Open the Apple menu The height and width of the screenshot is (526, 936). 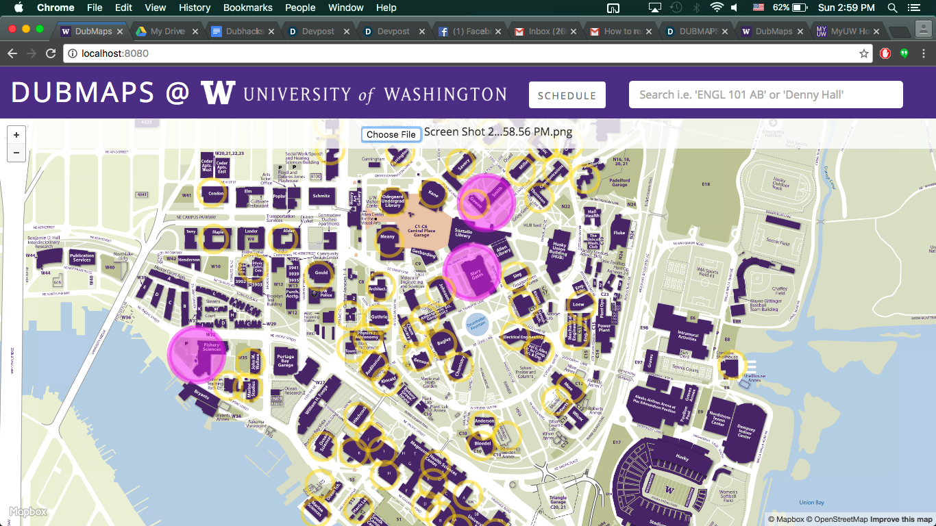pos(19,8)
